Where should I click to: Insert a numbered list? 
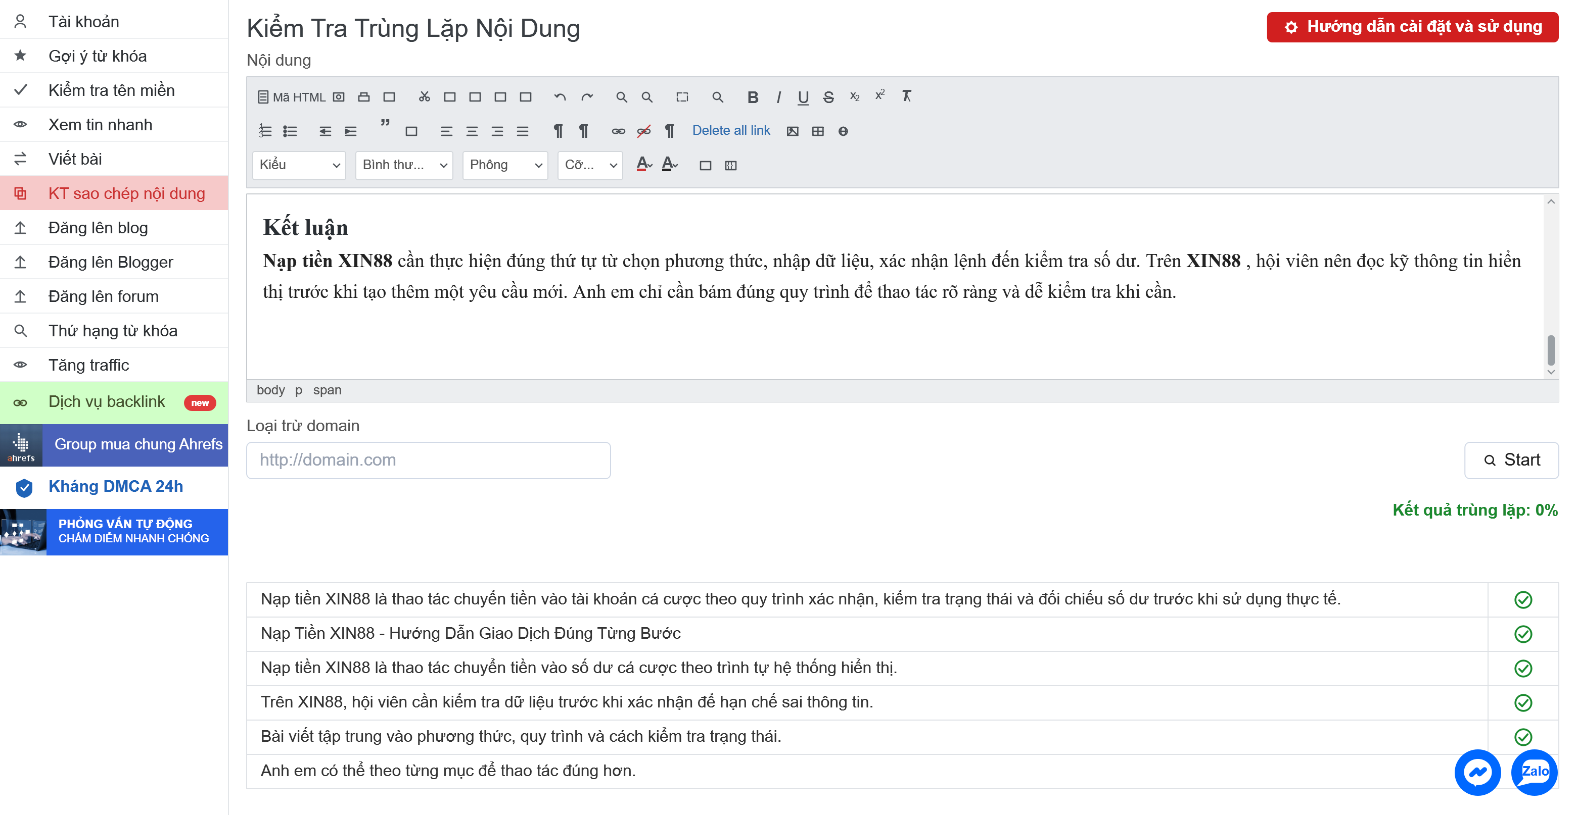tap(265, 131)
